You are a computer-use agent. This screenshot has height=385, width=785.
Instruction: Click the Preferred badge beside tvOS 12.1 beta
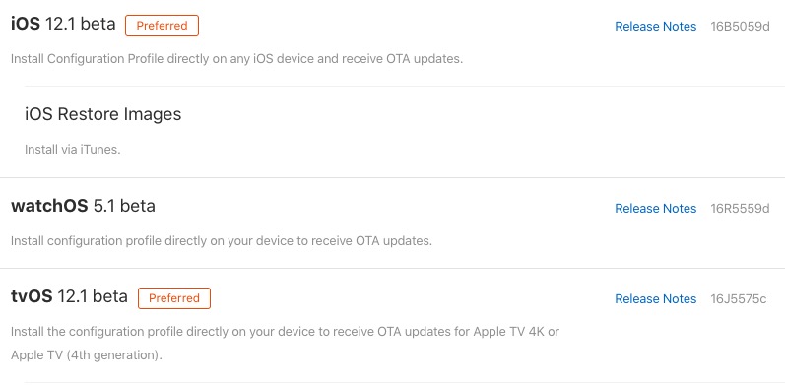tap(174, 298)
